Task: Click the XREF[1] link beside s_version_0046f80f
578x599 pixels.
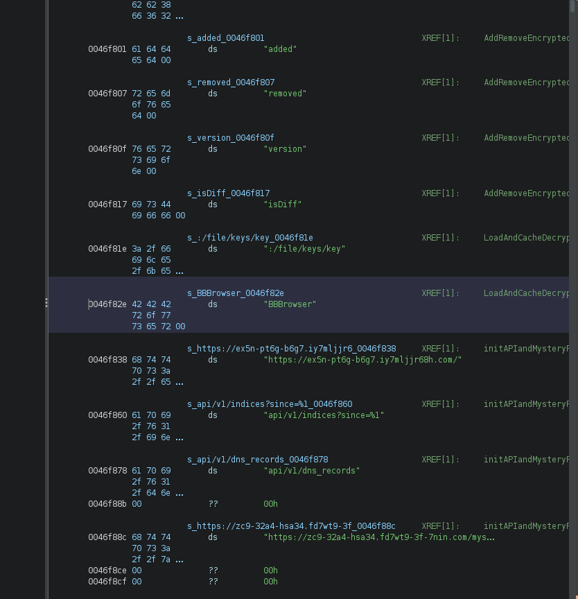Action: pos(440,137)
